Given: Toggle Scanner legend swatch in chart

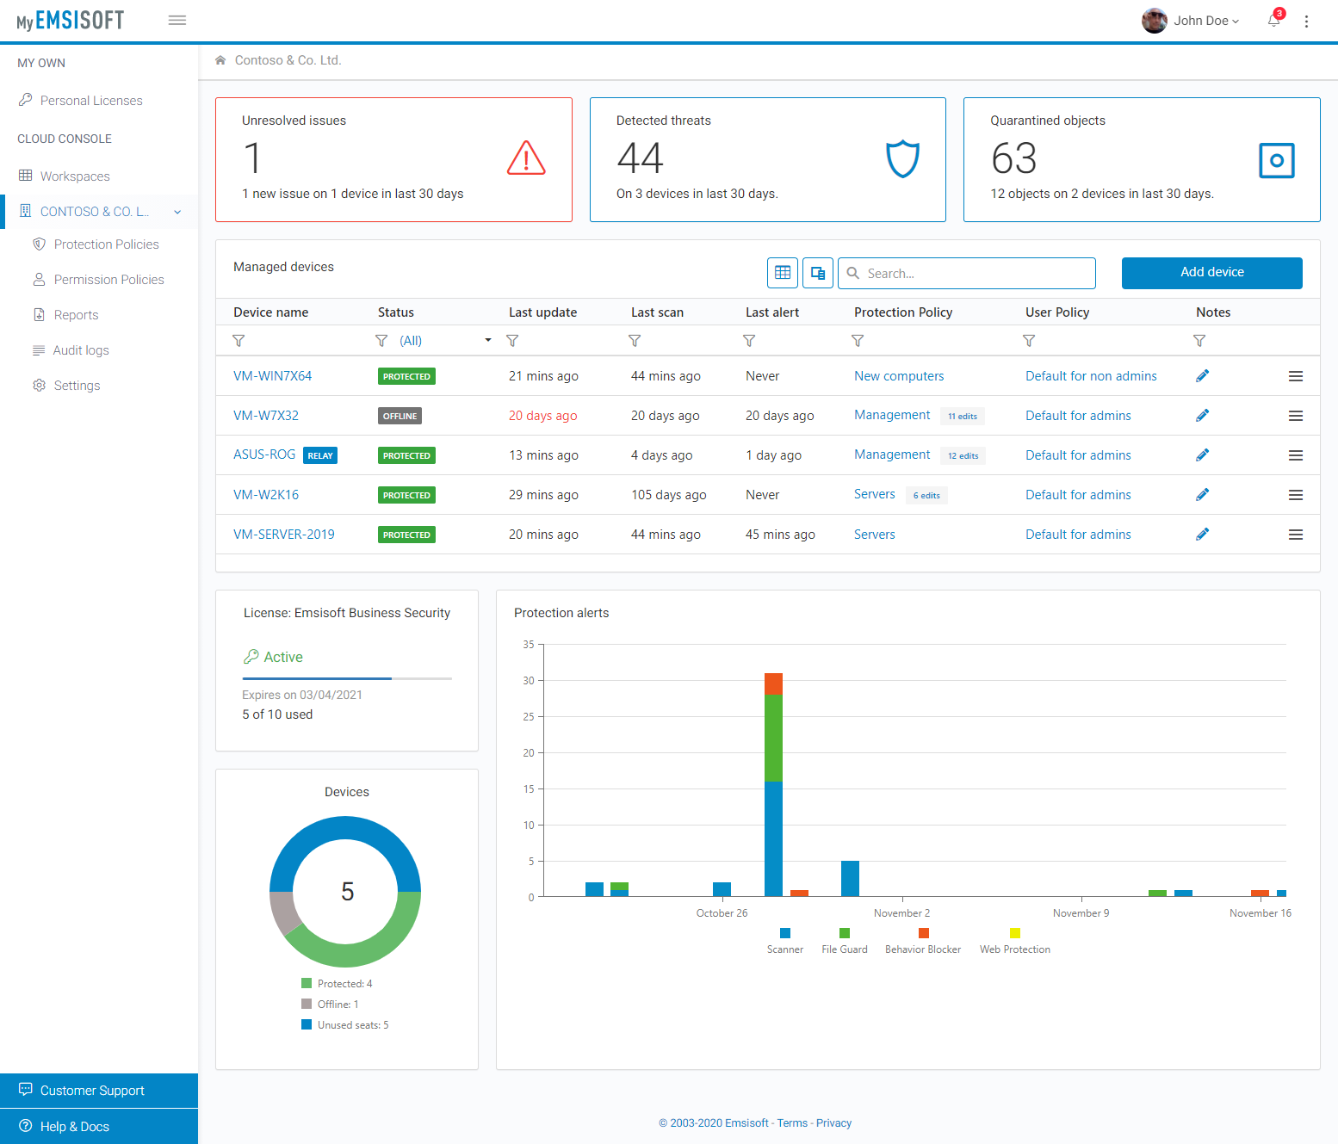Looking at the screenshot, I should 785,933.
